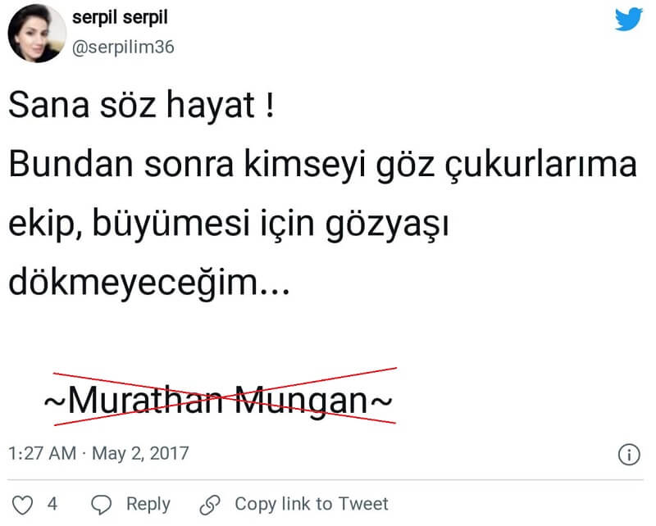Click the chain link icon

pyautogui.click(x=211, y=504)
